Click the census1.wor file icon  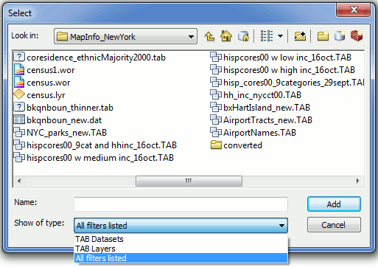click(19, 69)
